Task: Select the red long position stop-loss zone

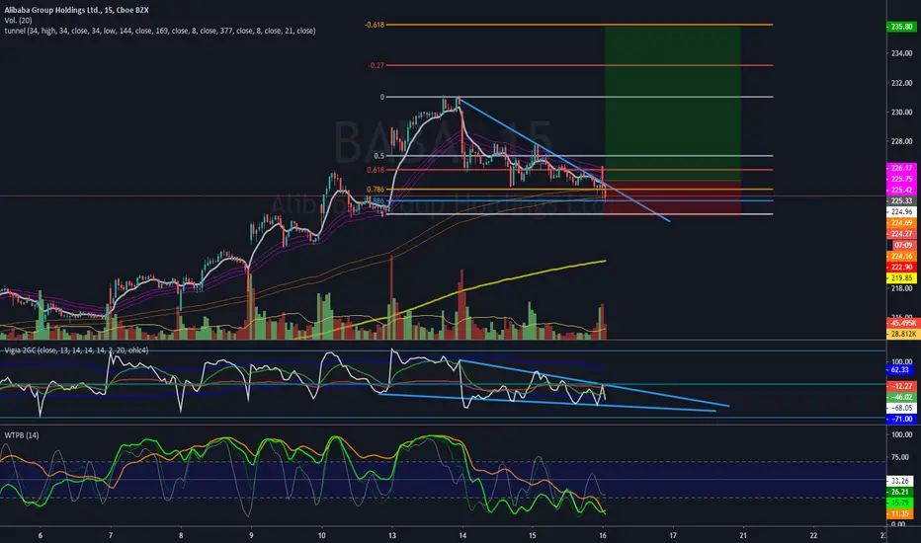Action: (x=673, y=197)
